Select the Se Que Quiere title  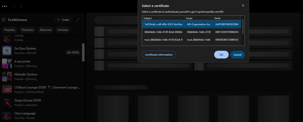[25, 48]
